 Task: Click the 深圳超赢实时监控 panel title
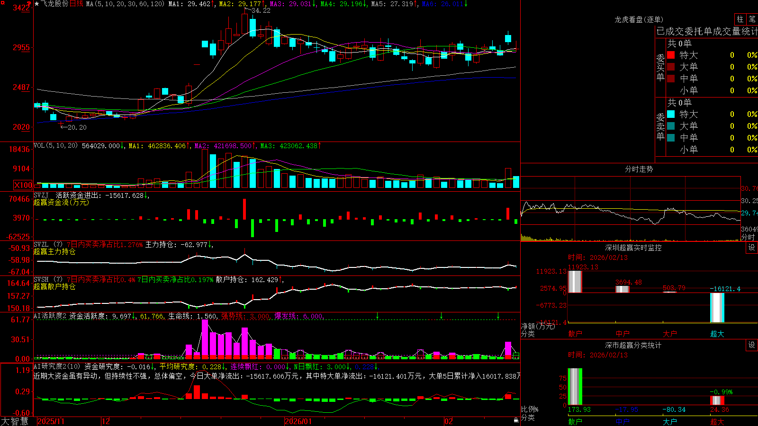[x=633, y=248]
